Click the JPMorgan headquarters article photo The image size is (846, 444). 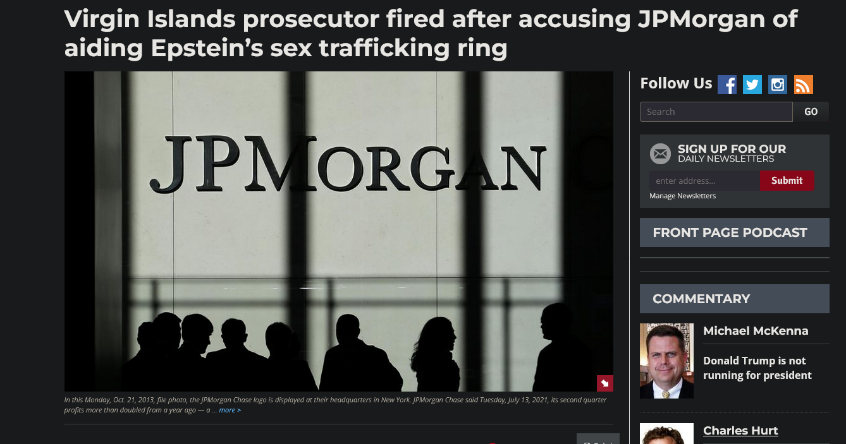point(339,231)
